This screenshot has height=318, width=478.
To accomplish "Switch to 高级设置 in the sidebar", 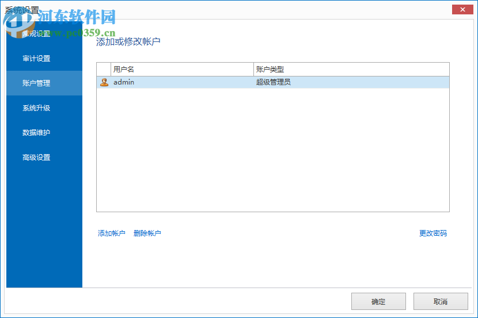I will pos(44,158).
